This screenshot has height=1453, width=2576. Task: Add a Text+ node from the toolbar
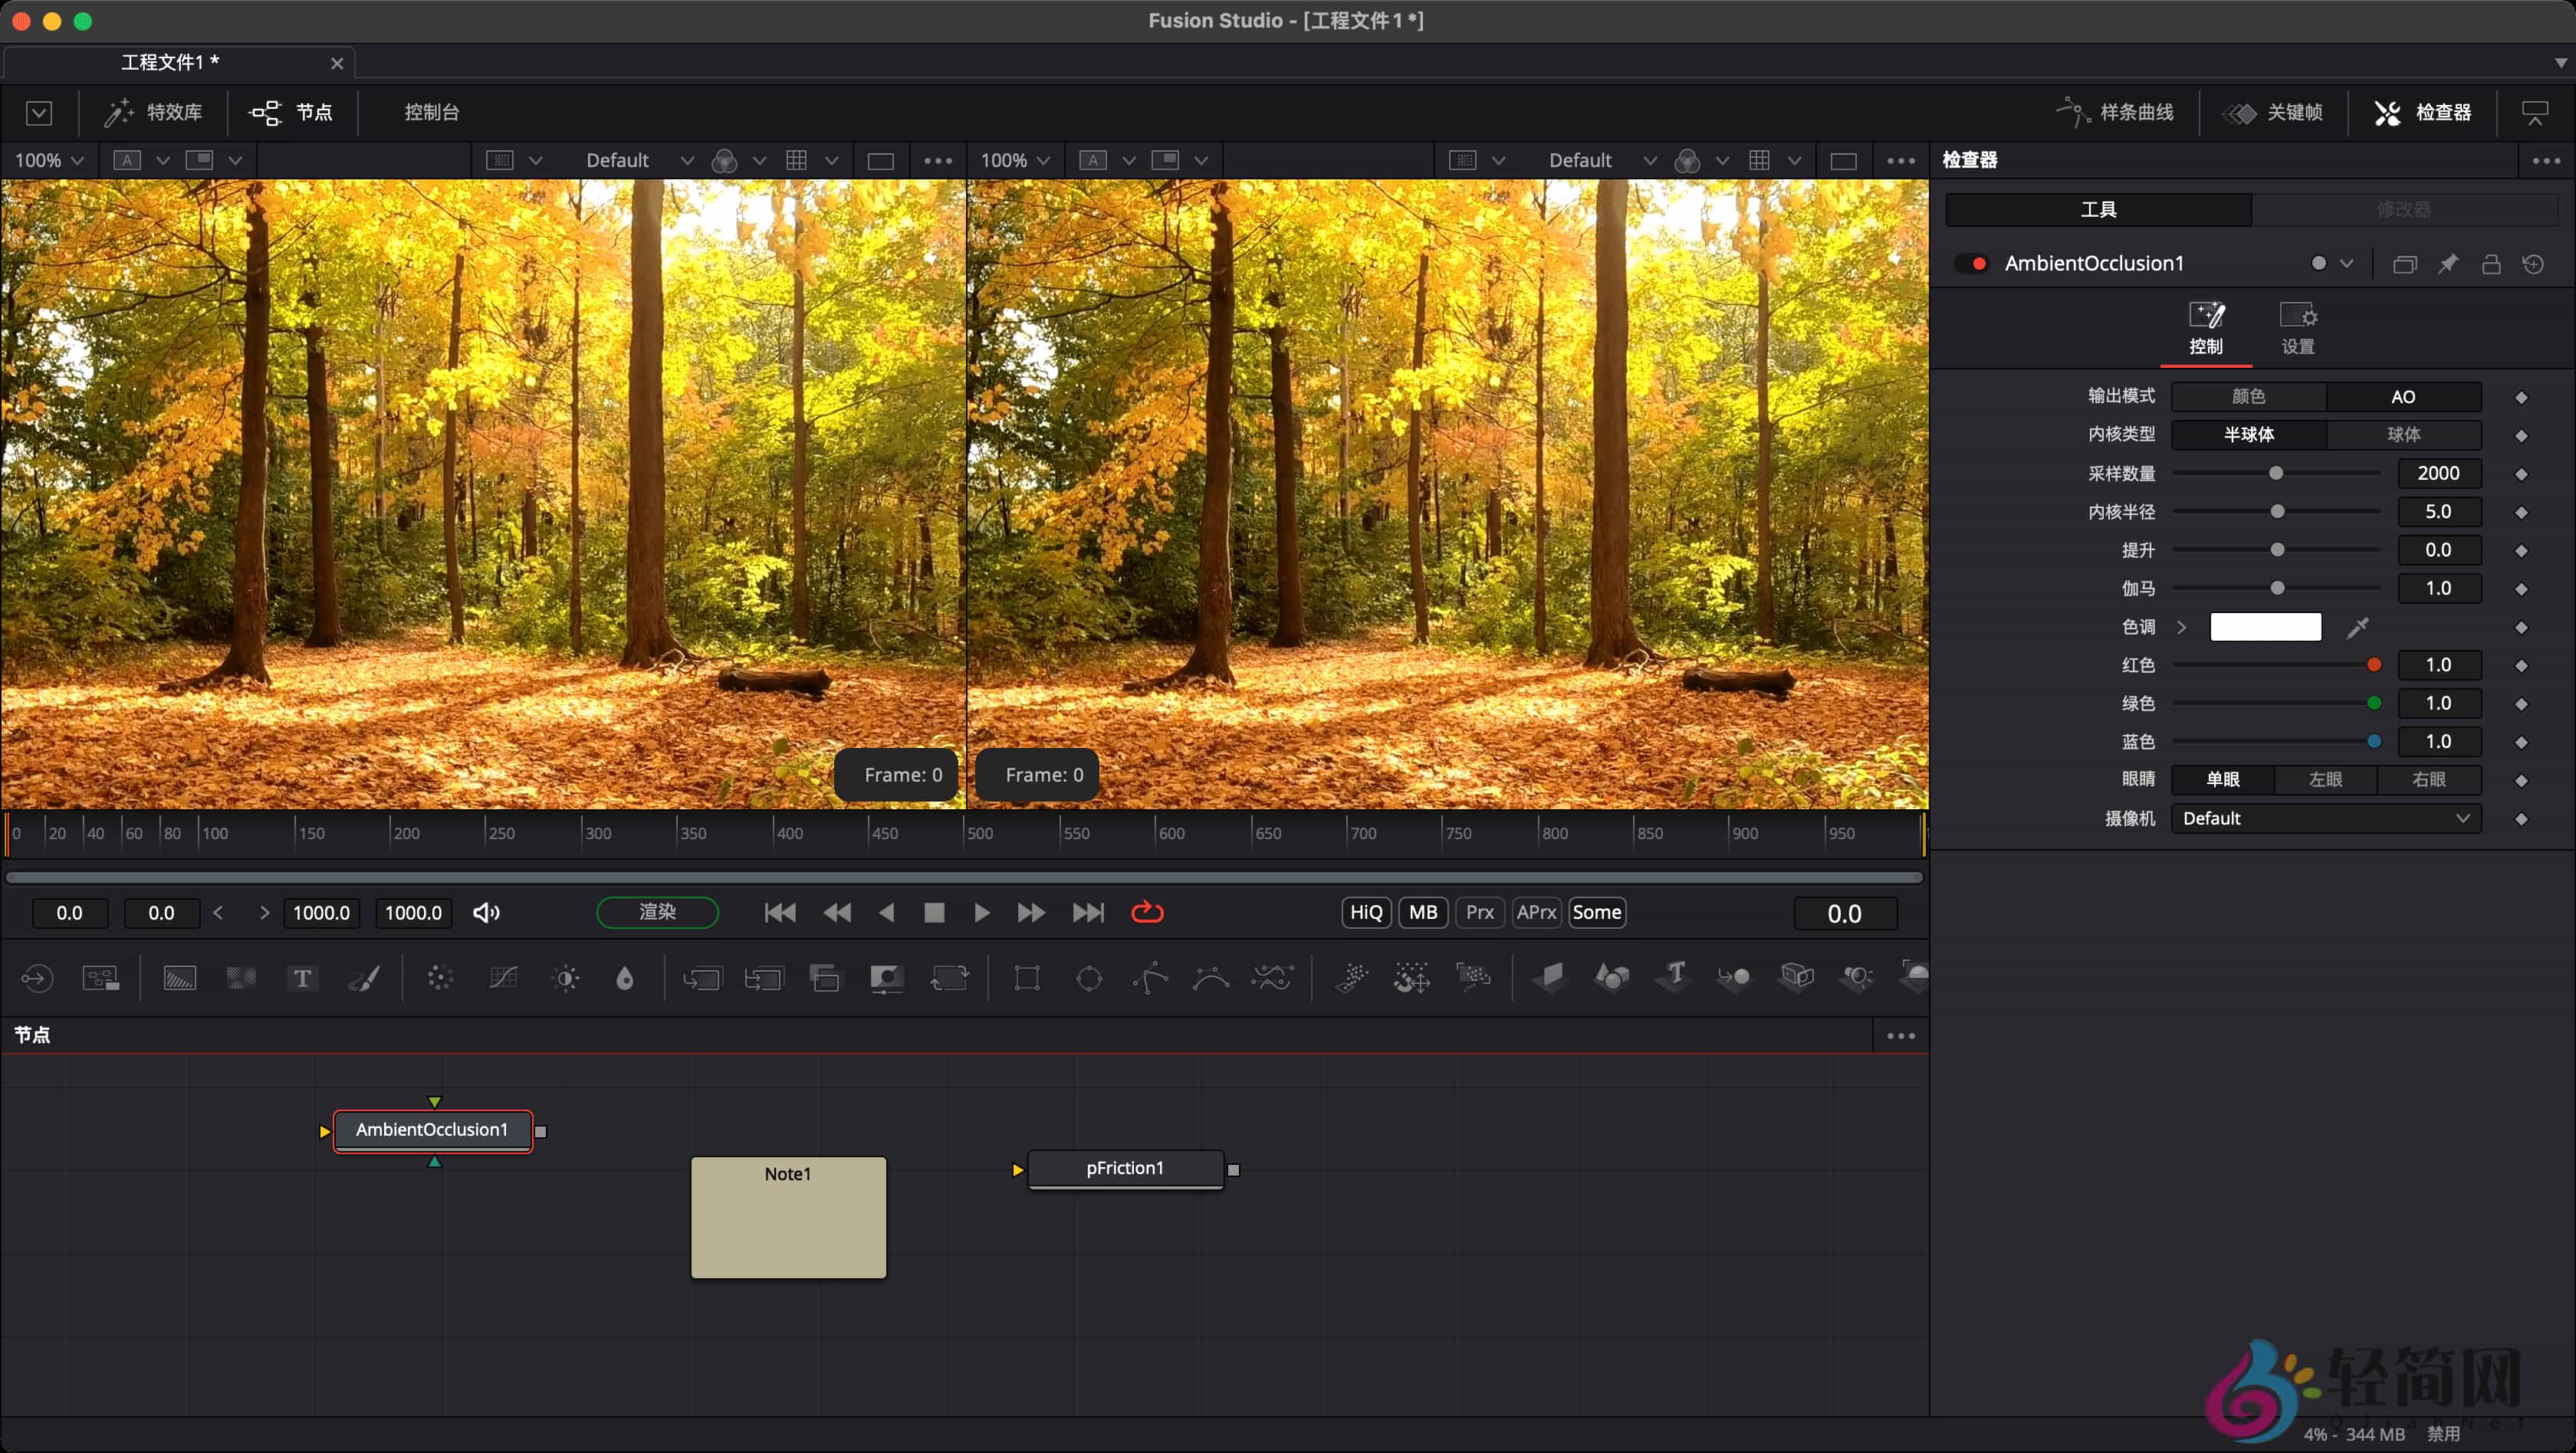[303, 977]
